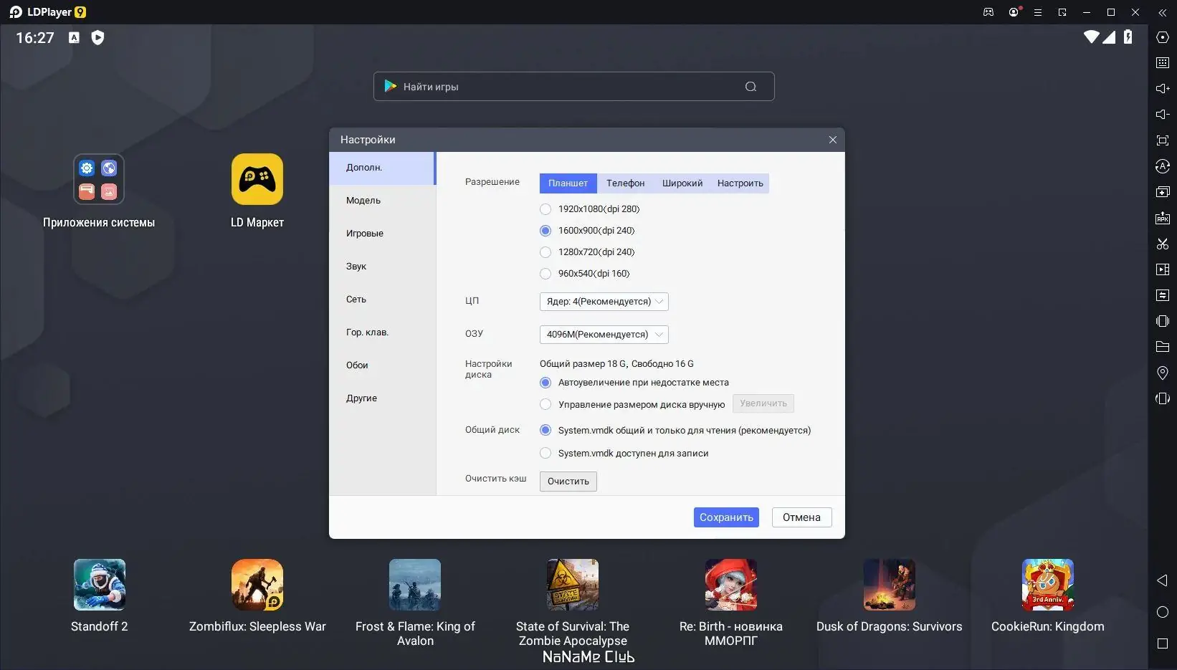The image size is (1177, 670).
Task: Click the Отмена button
Action: coord(801,517)
